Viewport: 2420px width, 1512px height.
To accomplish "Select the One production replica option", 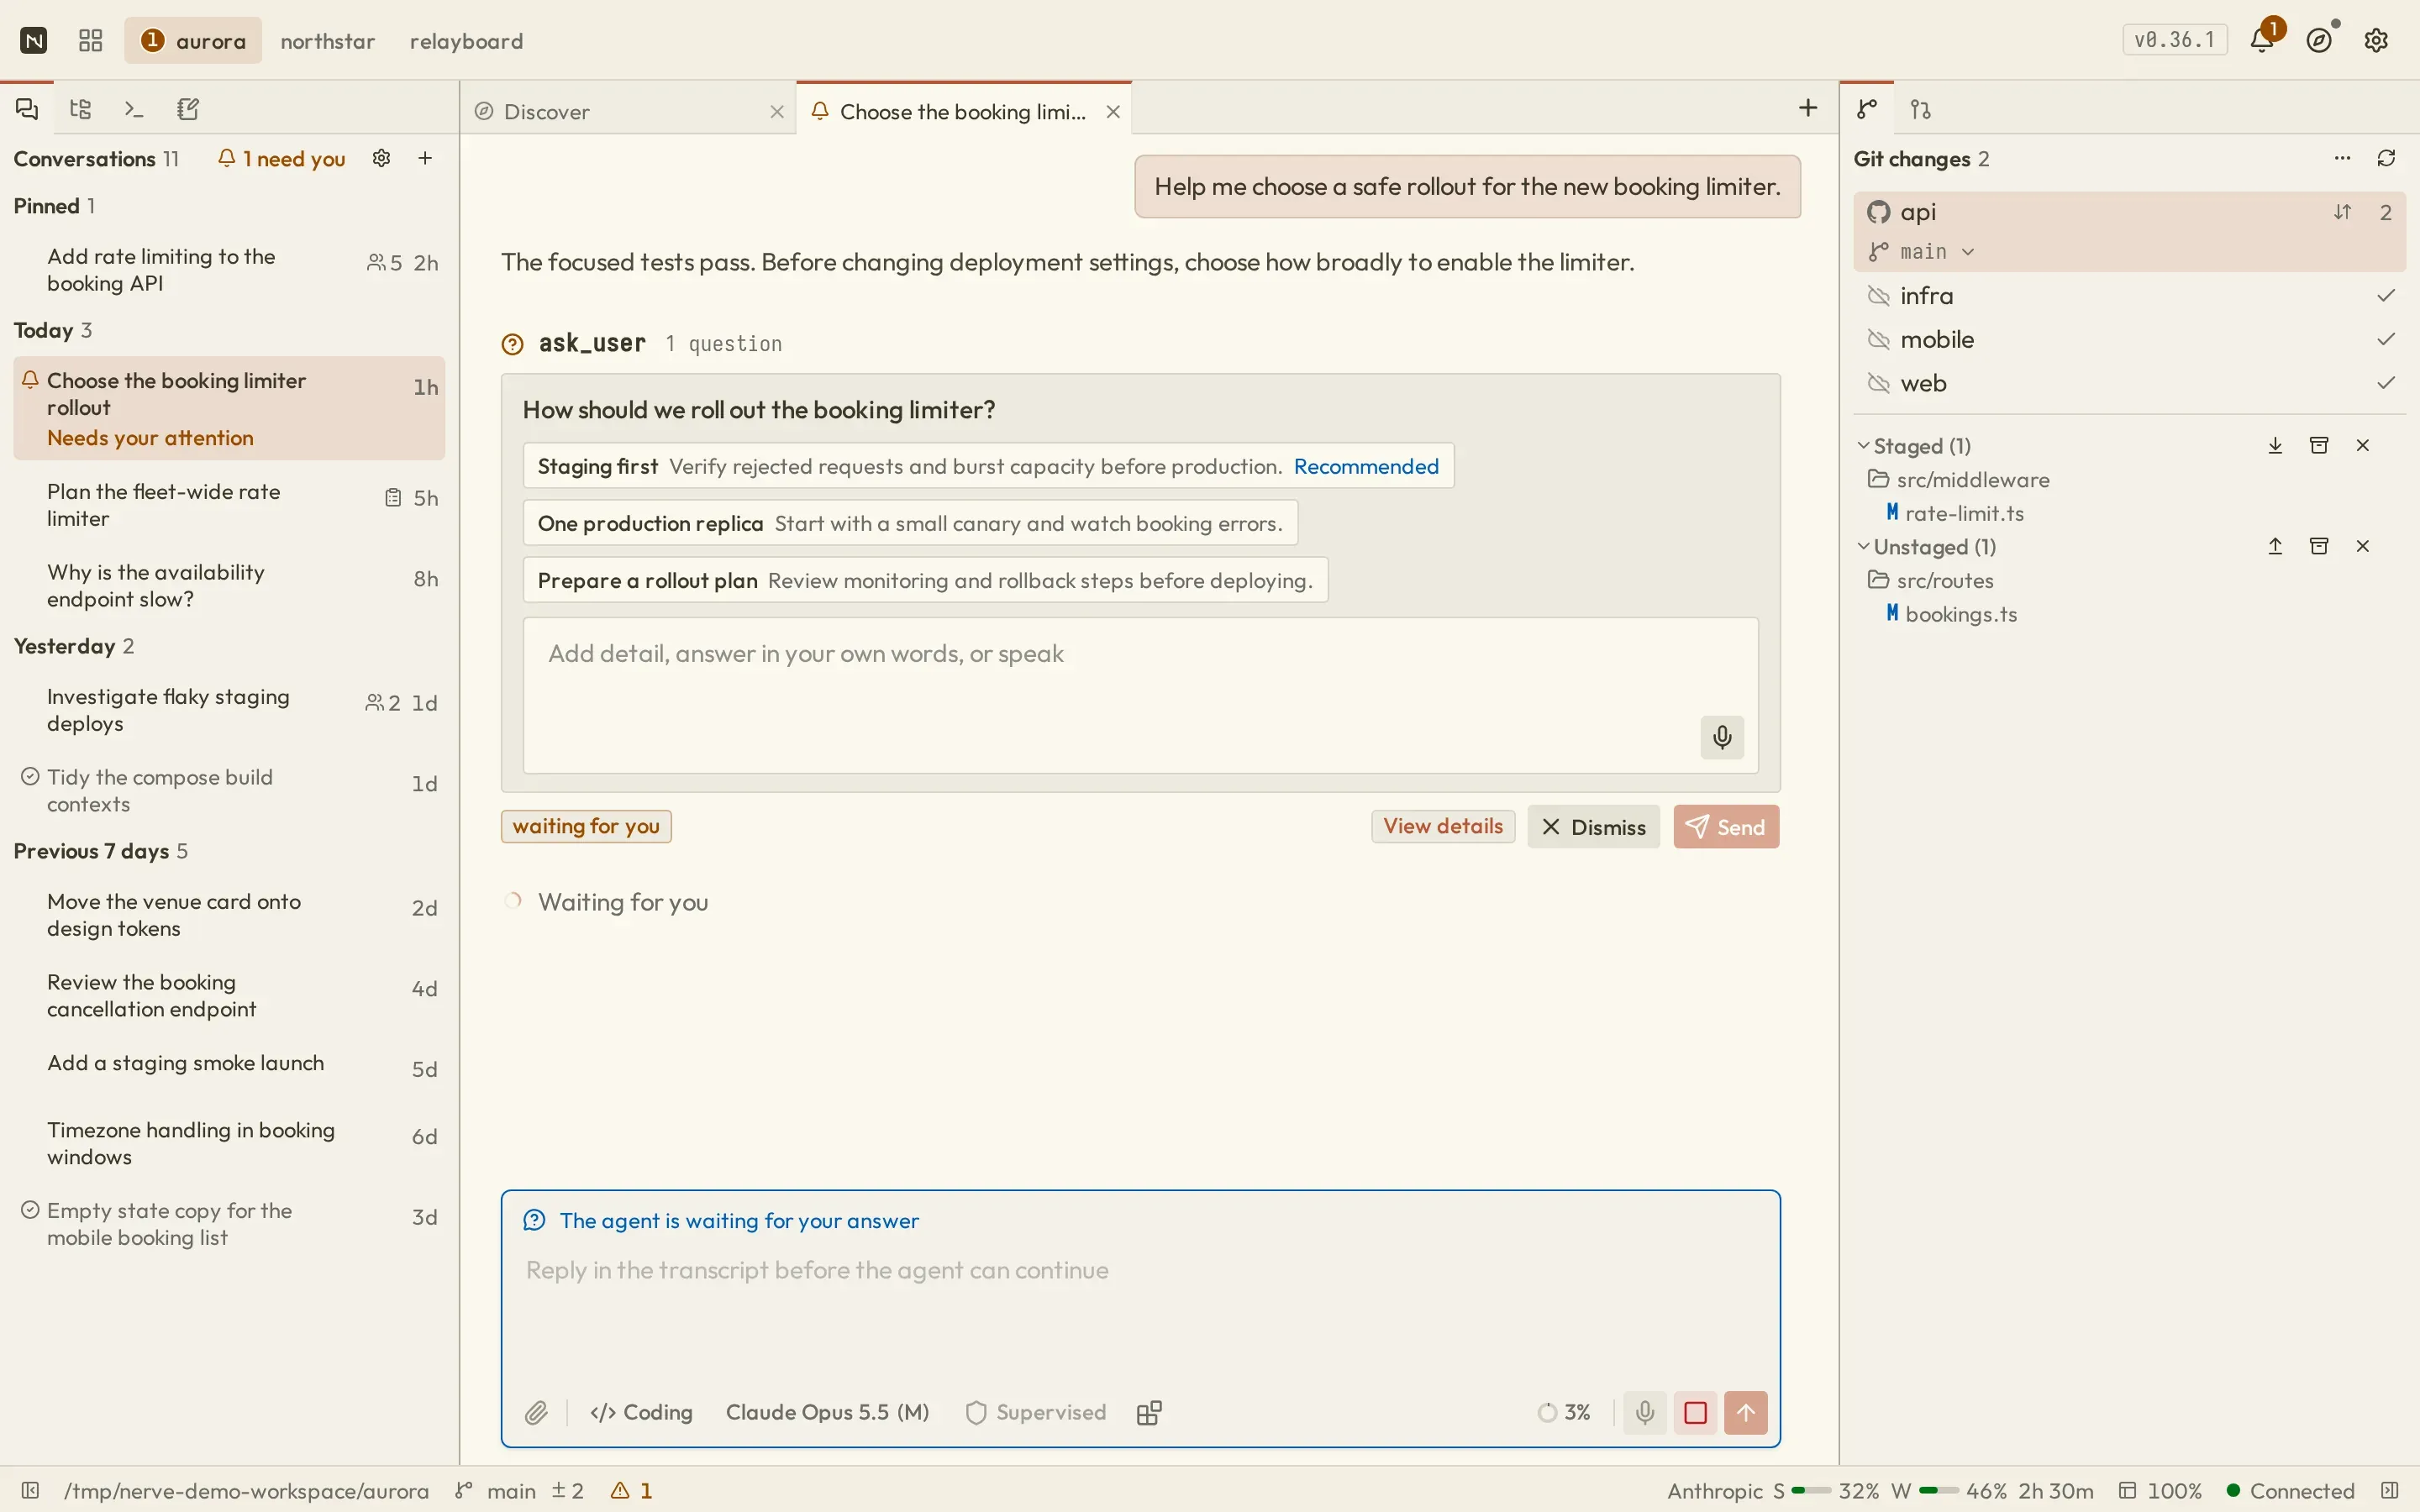I will tap(910, 523).
